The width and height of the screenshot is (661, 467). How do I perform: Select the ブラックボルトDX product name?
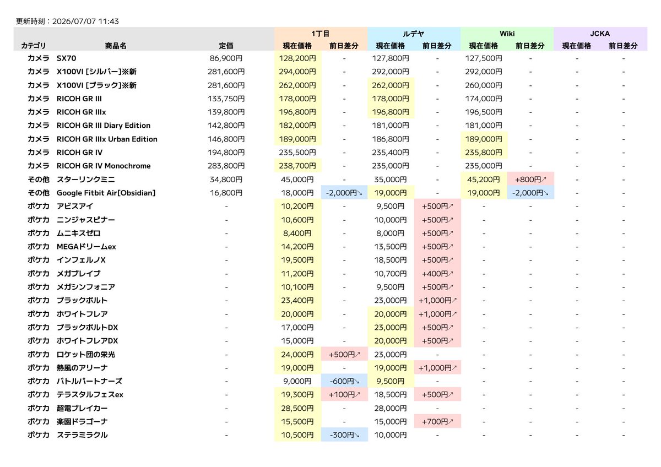[x=87, y=328]
